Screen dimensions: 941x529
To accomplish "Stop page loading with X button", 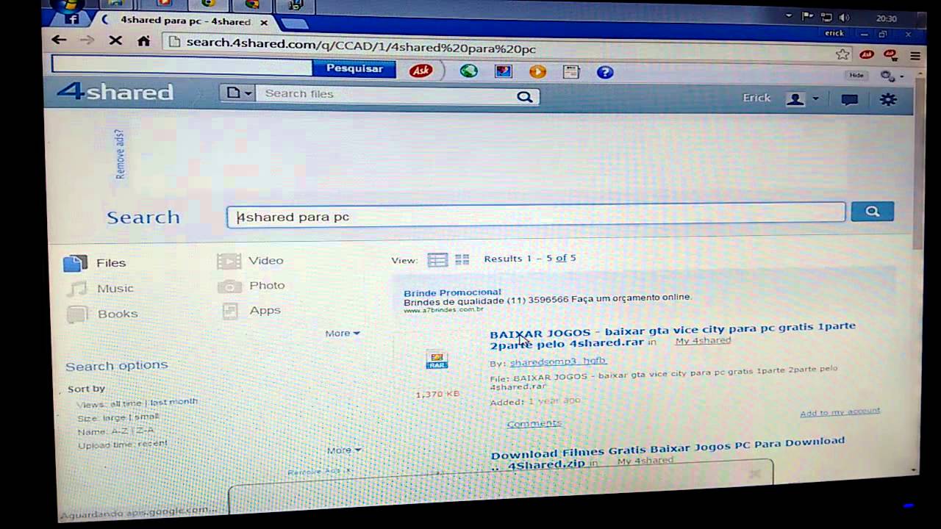I will 115,40.
